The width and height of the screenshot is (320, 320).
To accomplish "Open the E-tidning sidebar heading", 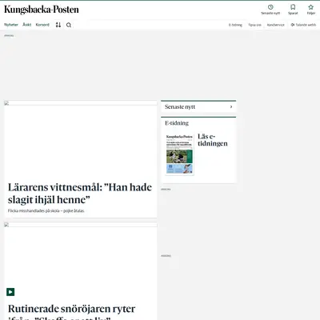I will point(177,123).
